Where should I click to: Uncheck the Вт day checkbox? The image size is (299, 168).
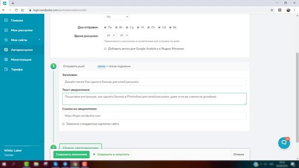tap(116, 28)
